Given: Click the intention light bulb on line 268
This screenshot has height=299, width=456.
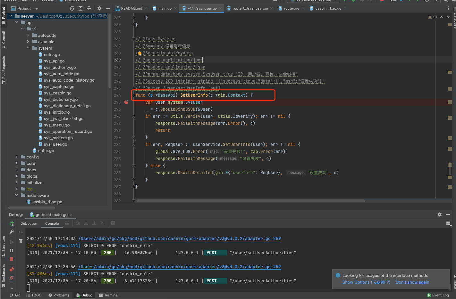Looking at the screenshot, I should (139, 53).
